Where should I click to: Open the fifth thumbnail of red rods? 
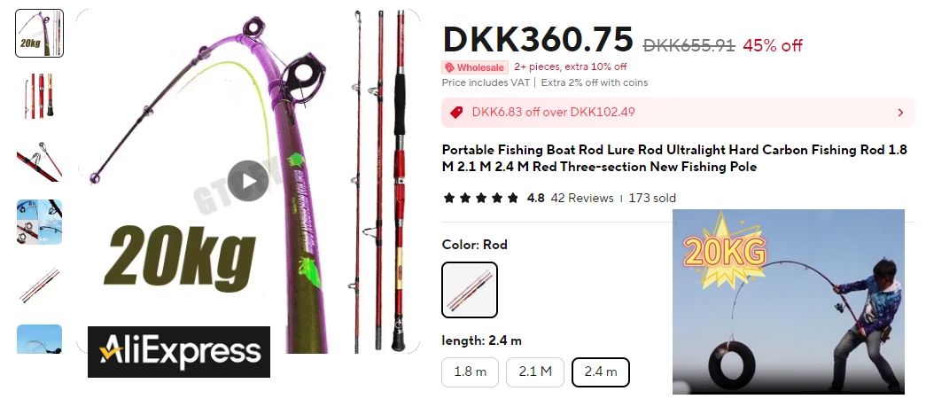point(40,285)
